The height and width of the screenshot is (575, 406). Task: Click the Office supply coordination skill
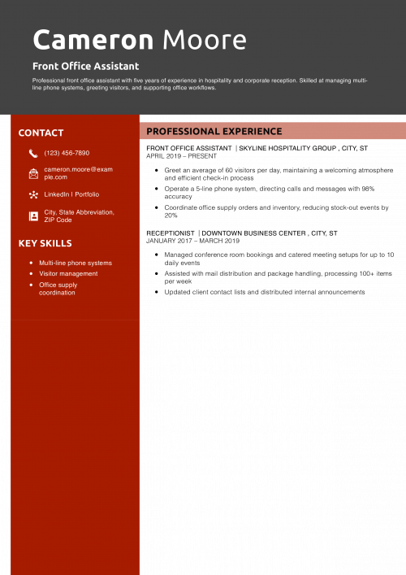[x=58, y=289]
